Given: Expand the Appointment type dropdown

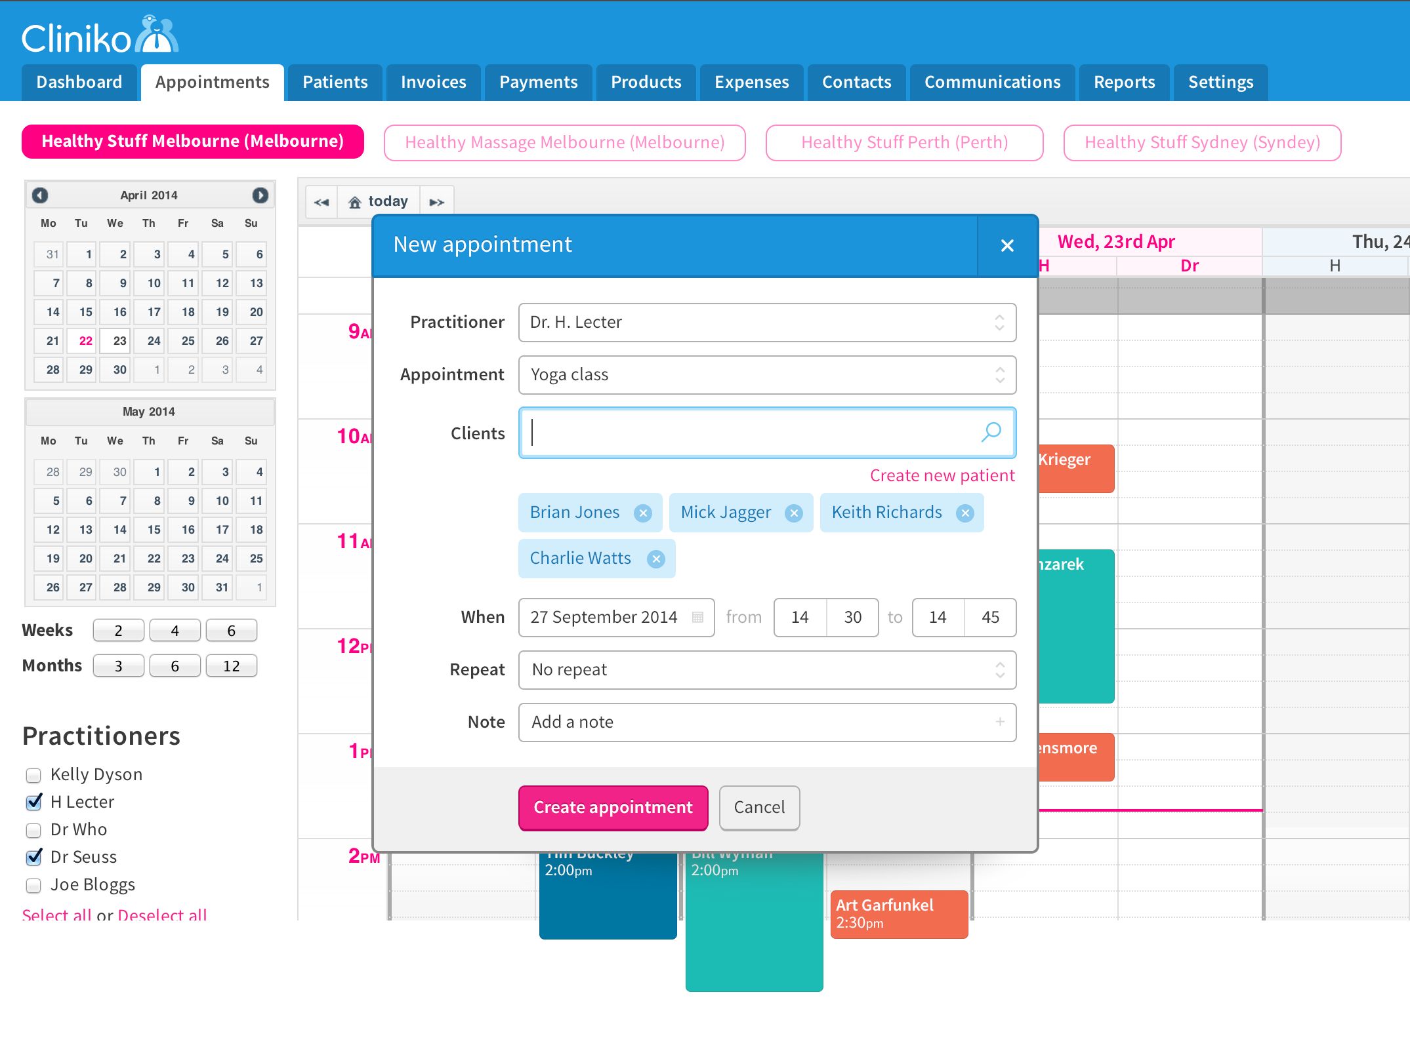Looking at the screenshot, I should click(x=766, y=375).
